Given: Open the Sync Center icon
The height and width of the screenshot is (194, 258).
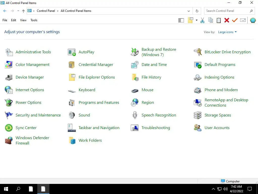Looking at the screenshot, I should pyautogui.click(x=9, y=128).
